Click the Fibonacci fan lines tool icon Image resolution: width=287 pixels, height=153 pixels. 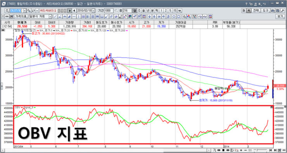(x=70, y=17)
